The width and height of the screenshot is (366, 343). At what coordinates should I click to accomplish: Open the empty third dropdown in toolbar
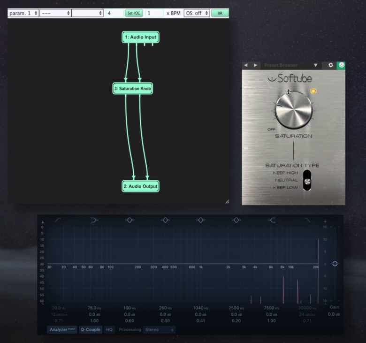[88, 13]
